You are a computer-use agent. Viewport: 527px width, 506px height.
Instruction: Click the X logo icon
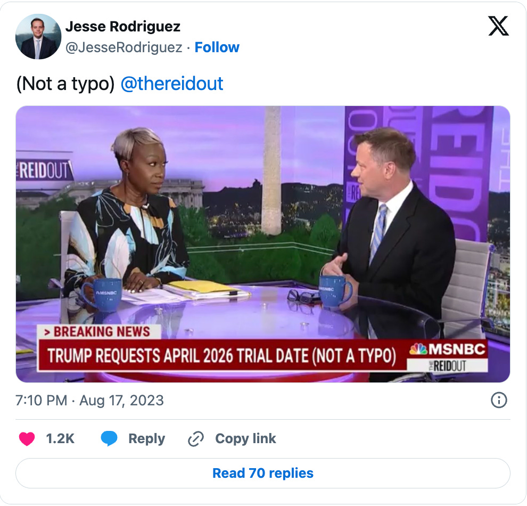tap(498, 26)
